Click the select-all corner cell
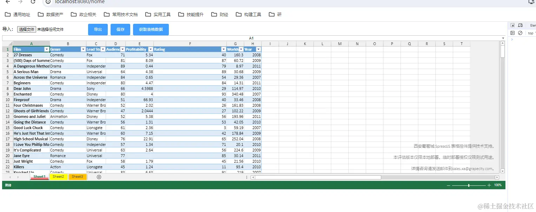 [x=7, y=44]
